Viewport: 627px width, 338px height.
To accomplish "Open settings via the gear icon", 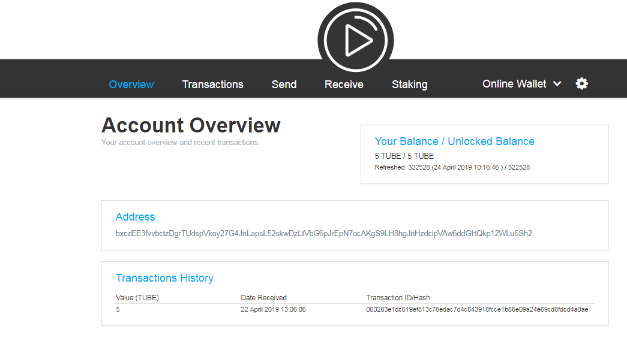I will (x=581, y=83).
